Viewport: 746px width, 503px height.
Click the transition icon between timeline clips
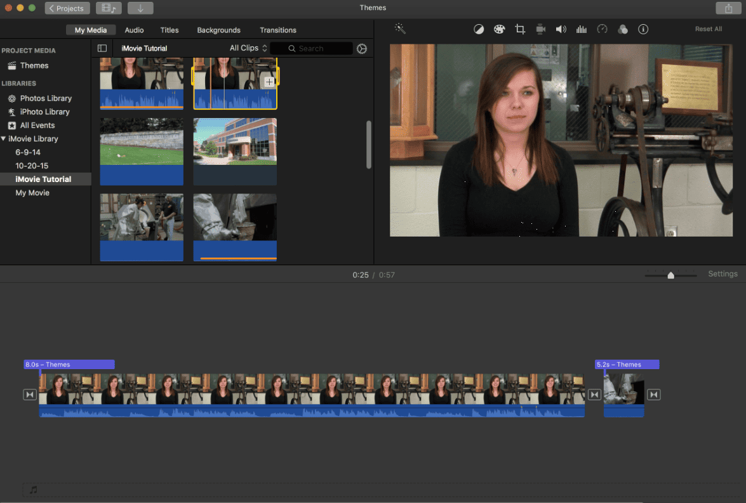click(594, 395)
